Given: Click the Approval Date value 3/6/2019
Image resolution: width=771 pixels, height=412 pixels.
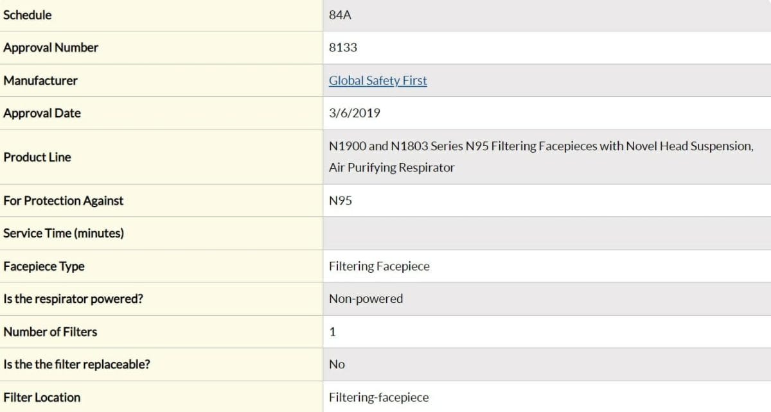Looking at the screenshot, I should coord(354,114).
